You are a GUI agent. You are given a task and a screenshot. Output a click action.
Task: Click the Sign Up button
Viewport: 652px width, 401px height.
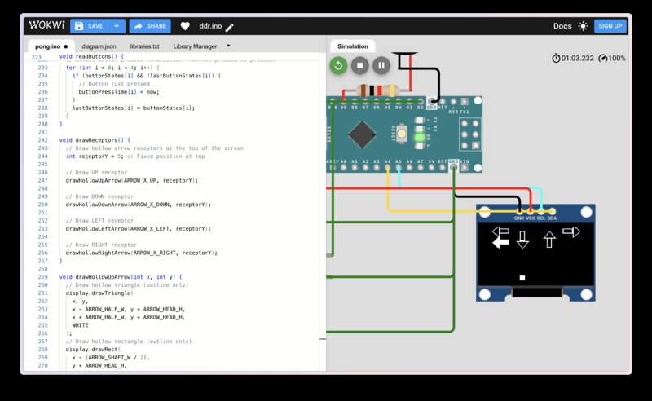coord(610,26)
